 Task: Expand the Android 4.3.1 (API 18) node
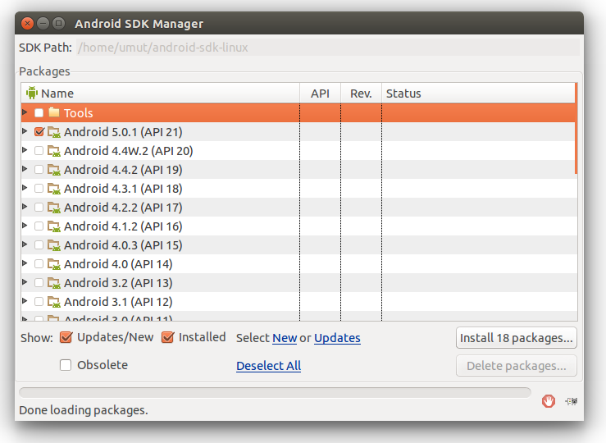(25, 188)
